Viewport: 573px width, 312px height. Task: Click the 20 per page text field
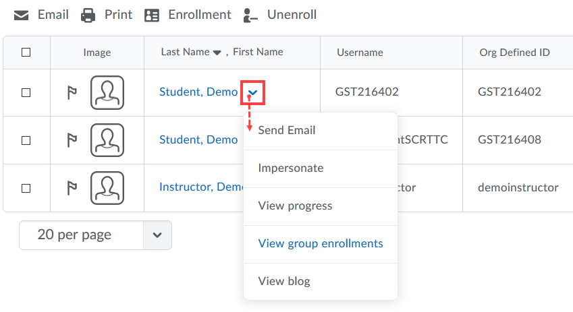(82, 235)
